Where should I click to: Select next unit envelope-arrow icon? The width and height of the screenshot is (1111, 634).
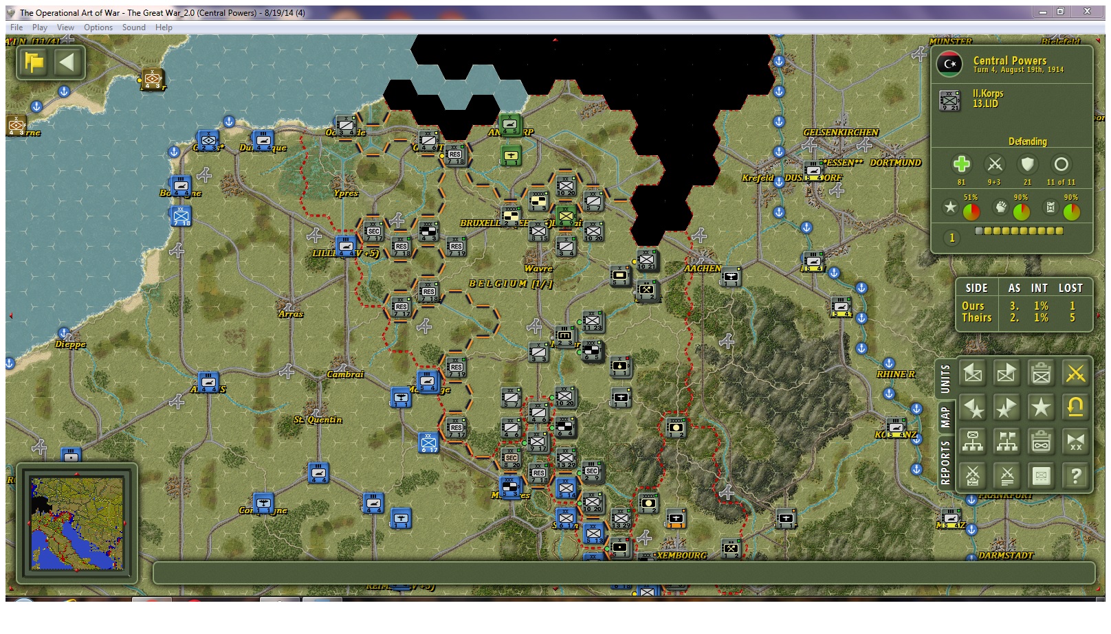1006,373
